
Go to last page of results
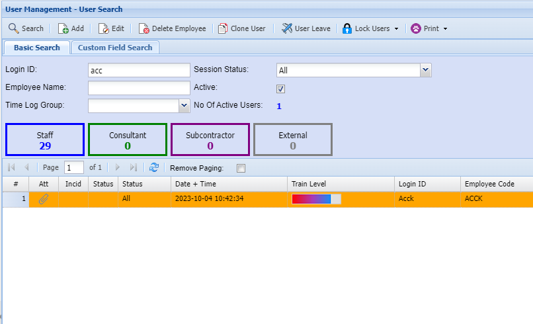[134, 167]
